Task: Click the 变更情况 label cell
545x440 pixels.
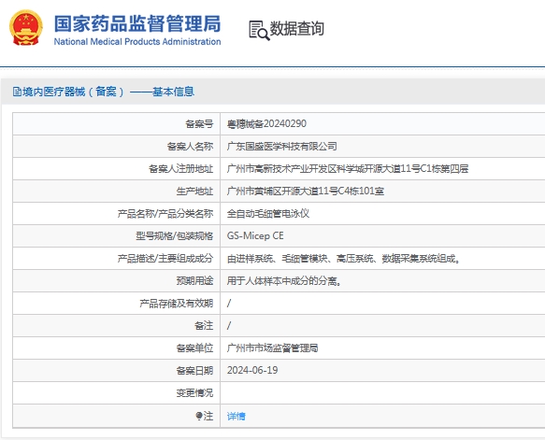Action: [x=117, y=392]
